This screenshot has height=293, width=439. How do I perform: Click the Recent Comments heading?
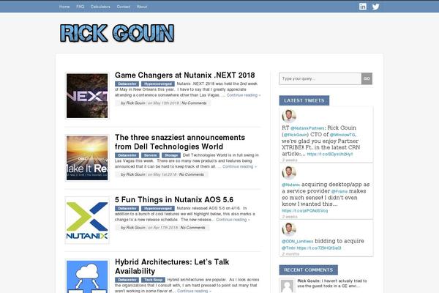[309, 270]
